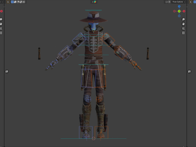
Task: Select the orange upper arm box control
Action: click(108, 40)
